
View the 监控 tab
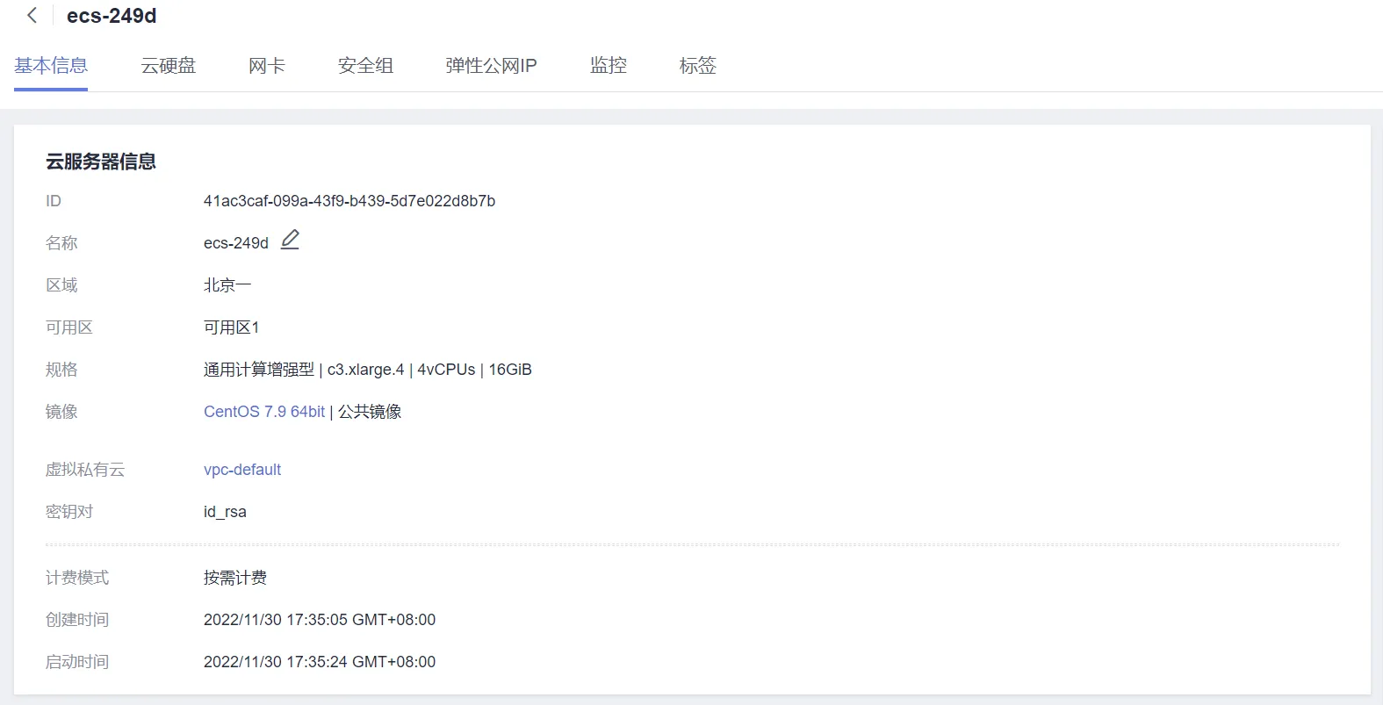tap(608, 66)
